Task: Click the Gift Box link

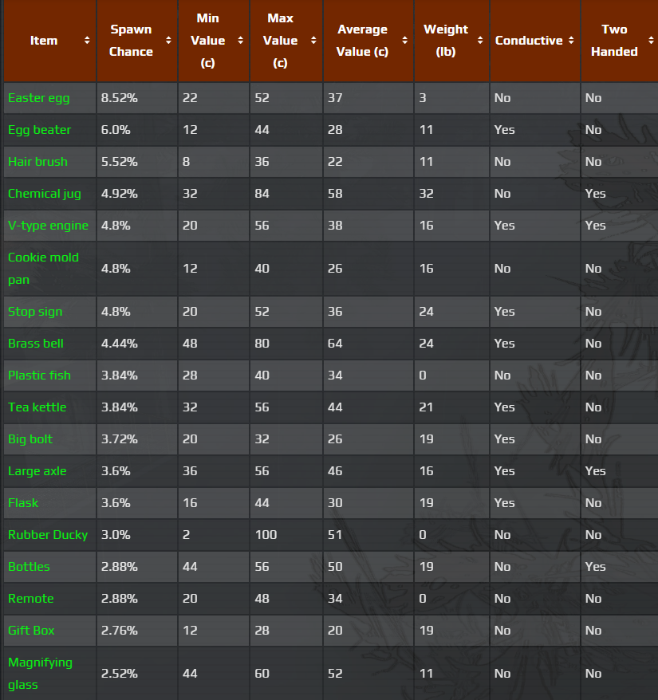Action: point(32,631)
